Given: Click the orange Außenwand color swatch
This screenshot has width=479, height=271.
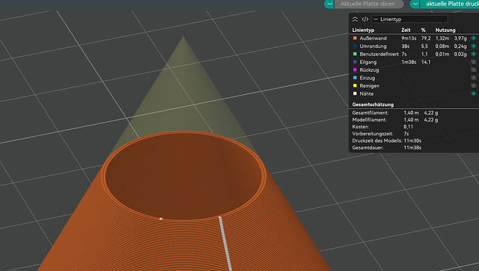Looking at the screenshot, I should point(355,38).
